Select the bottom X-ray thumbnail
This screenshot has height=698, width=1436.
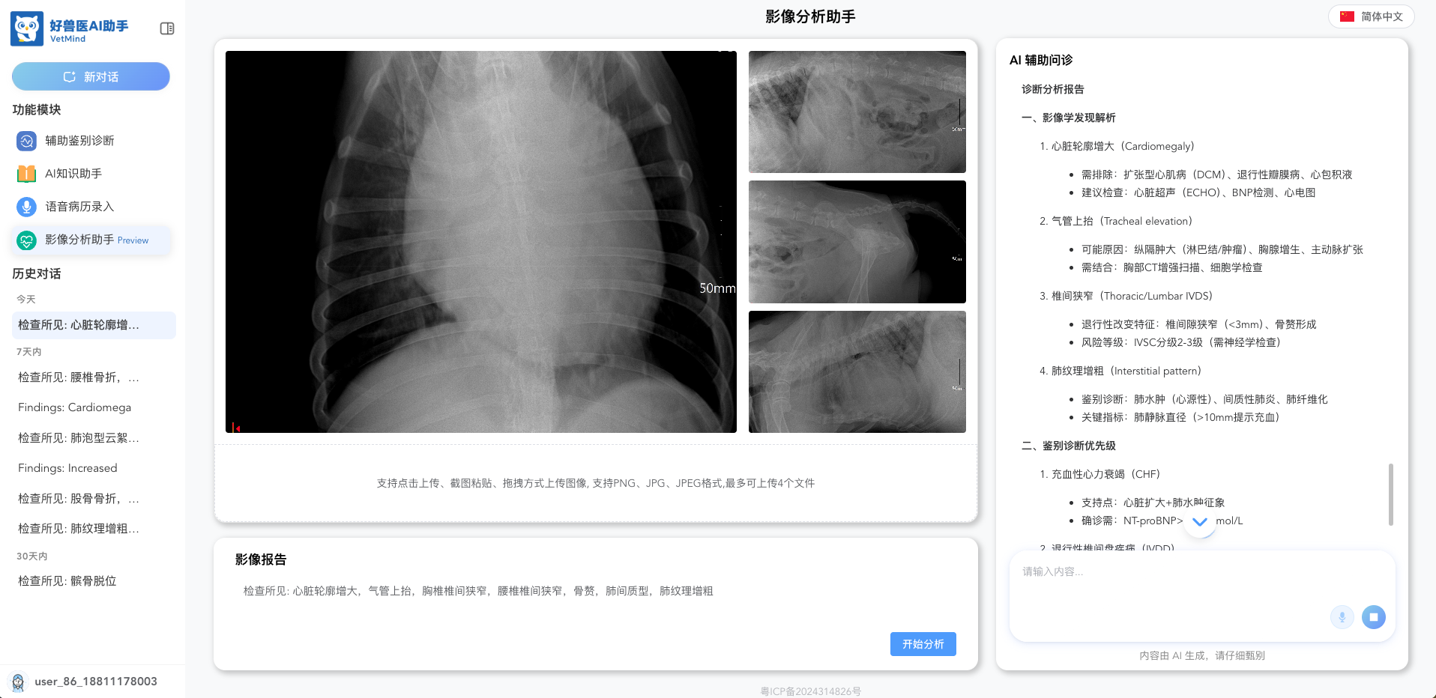pos(857,371)
